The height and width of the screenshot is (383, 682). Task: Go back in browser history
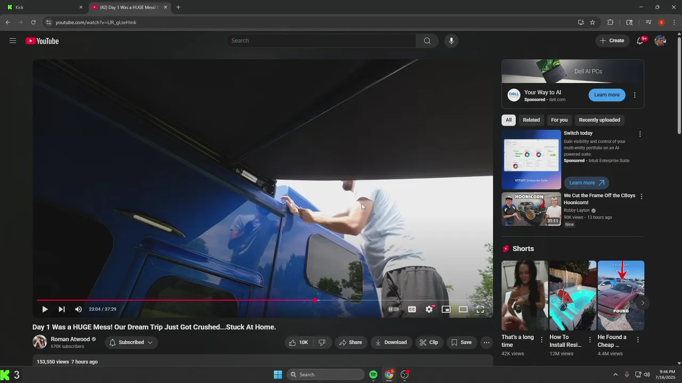pyautogui.click(x=7, y=22)
